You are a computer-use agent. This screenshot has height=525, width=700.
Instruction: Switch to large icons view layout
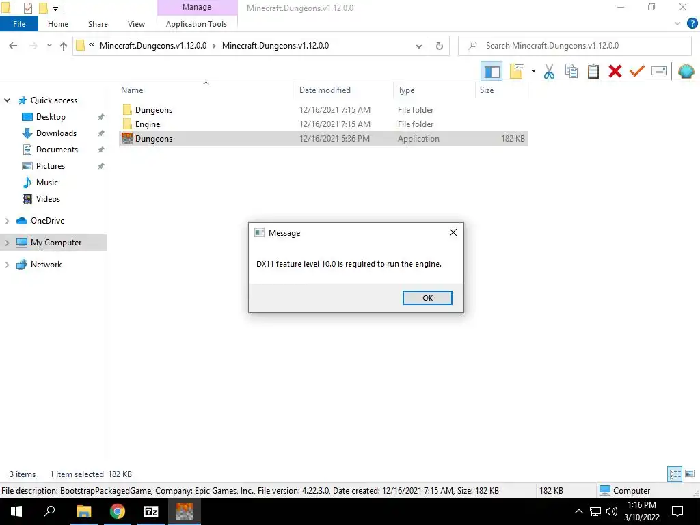(x=690, y=474)
